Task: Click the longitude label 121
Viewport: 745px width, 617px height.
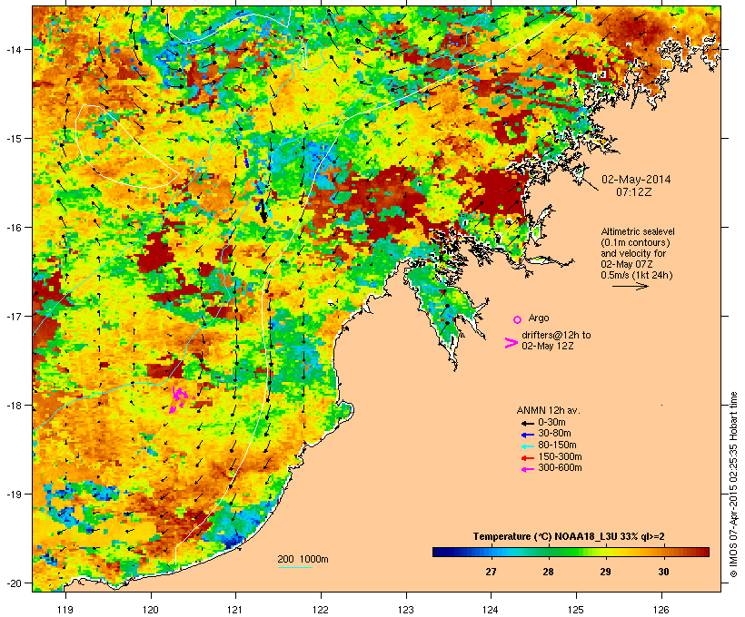Action: (x=235, y=610)
